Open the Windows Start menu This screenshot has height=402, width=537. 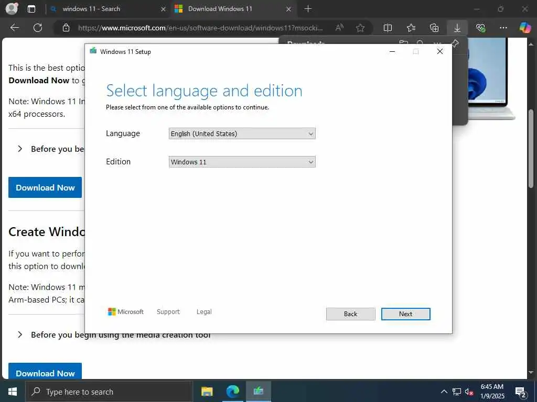pyautogui.click(x=13, y=392)
